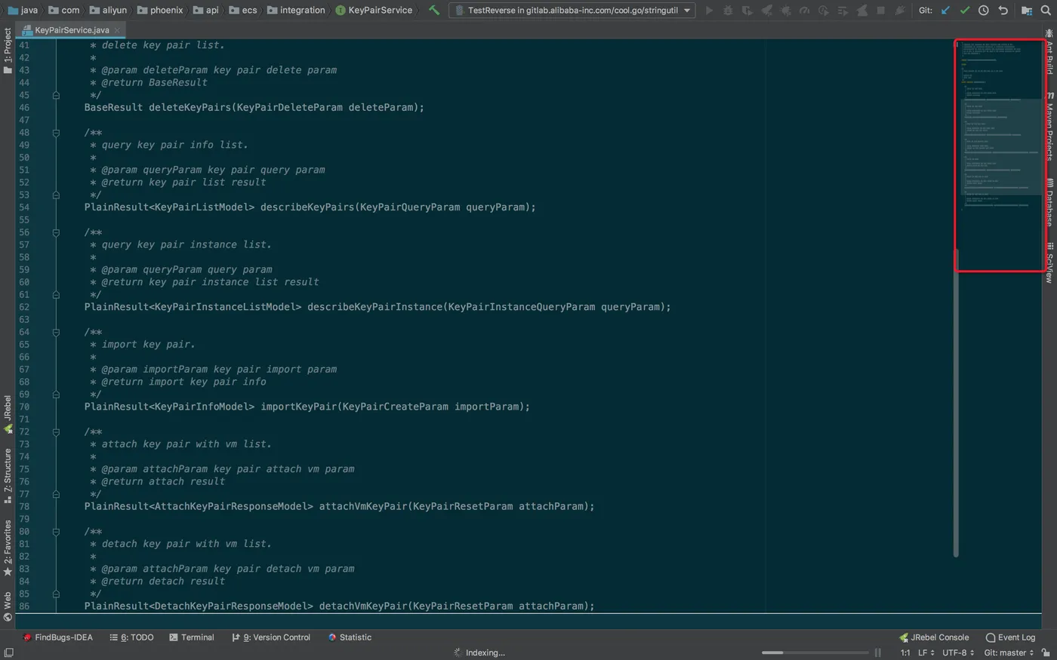This screenshot has height=660, width=1057.
Task: Open the UTF-8 encoding dropdown
Action: pos(958,652)
